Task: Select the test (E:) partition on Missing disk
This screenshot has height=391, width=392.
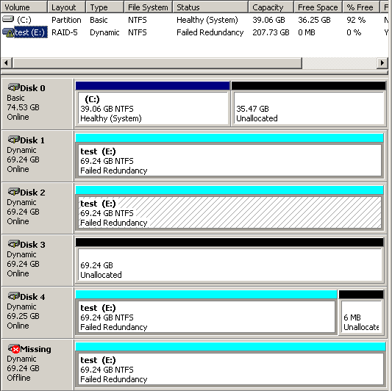Action: point(230,369)
